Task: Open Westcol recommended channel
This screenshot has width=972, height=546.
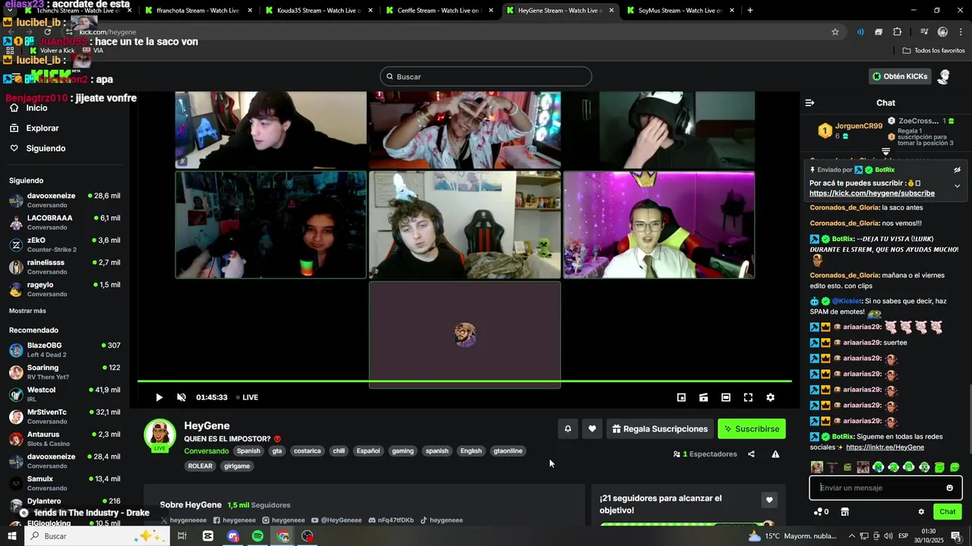Action: tap(65, 394)
